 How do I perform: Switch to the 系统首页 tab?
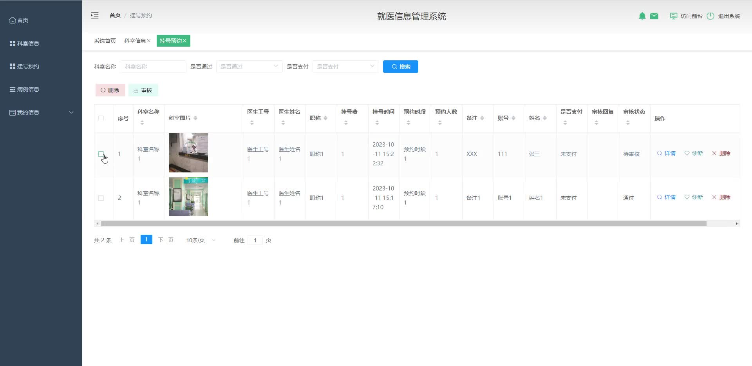[x=105, y=41]
